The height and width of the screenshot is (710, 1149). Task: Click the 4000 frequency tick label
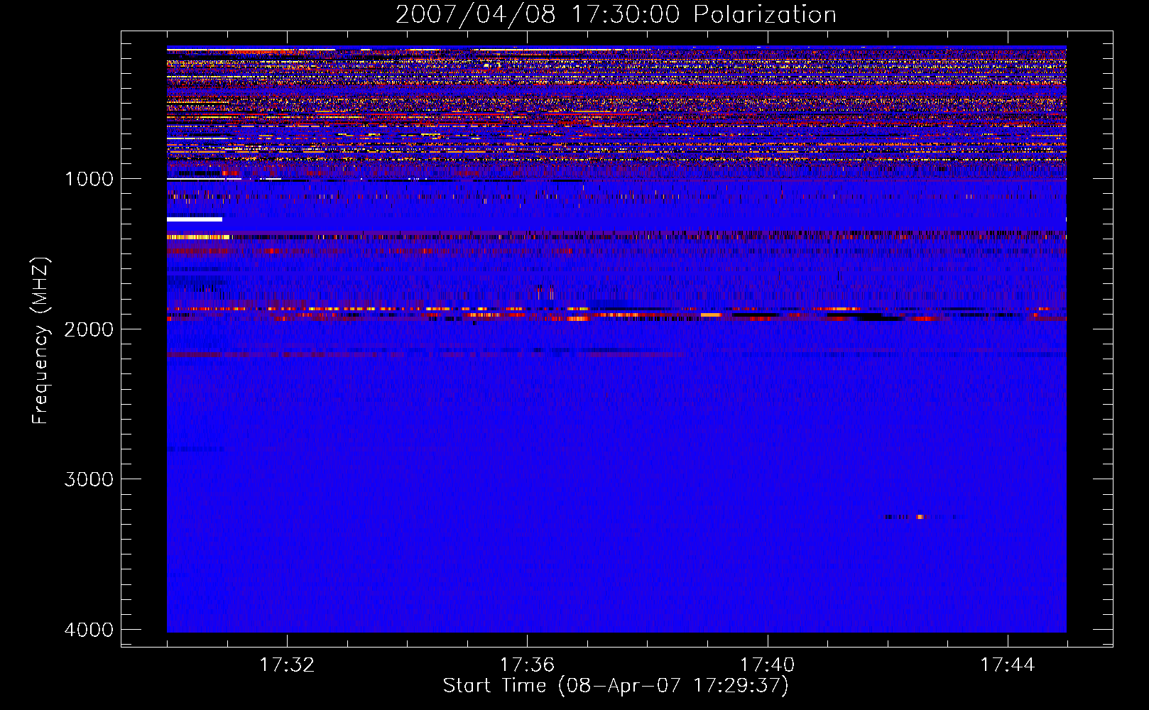coord(89,630)
